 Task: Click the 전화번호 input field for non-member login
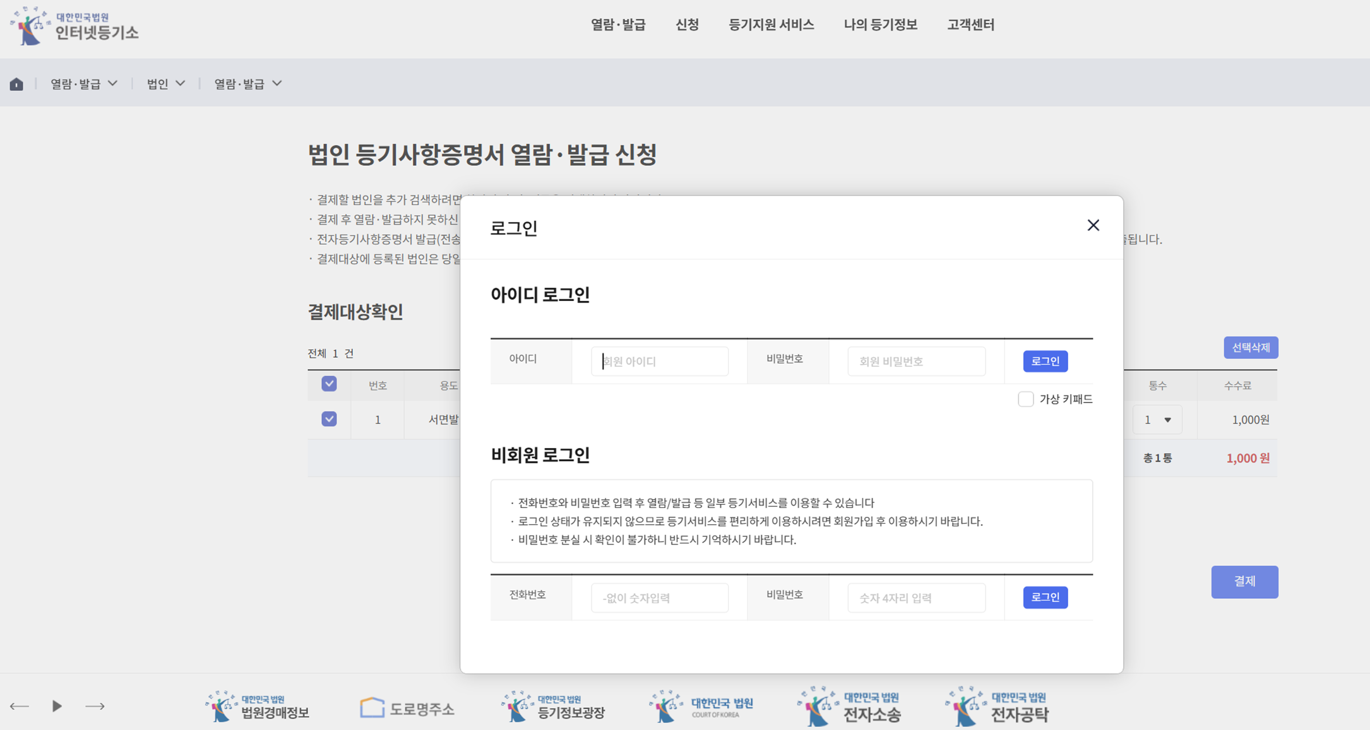click(659, 598)
